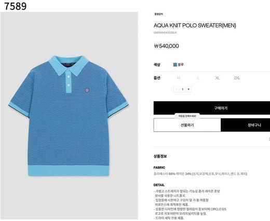Click the tooltip bubble above 선물하기
The image size is (270, 221).
pyautogui.click(x=187, y=116)
